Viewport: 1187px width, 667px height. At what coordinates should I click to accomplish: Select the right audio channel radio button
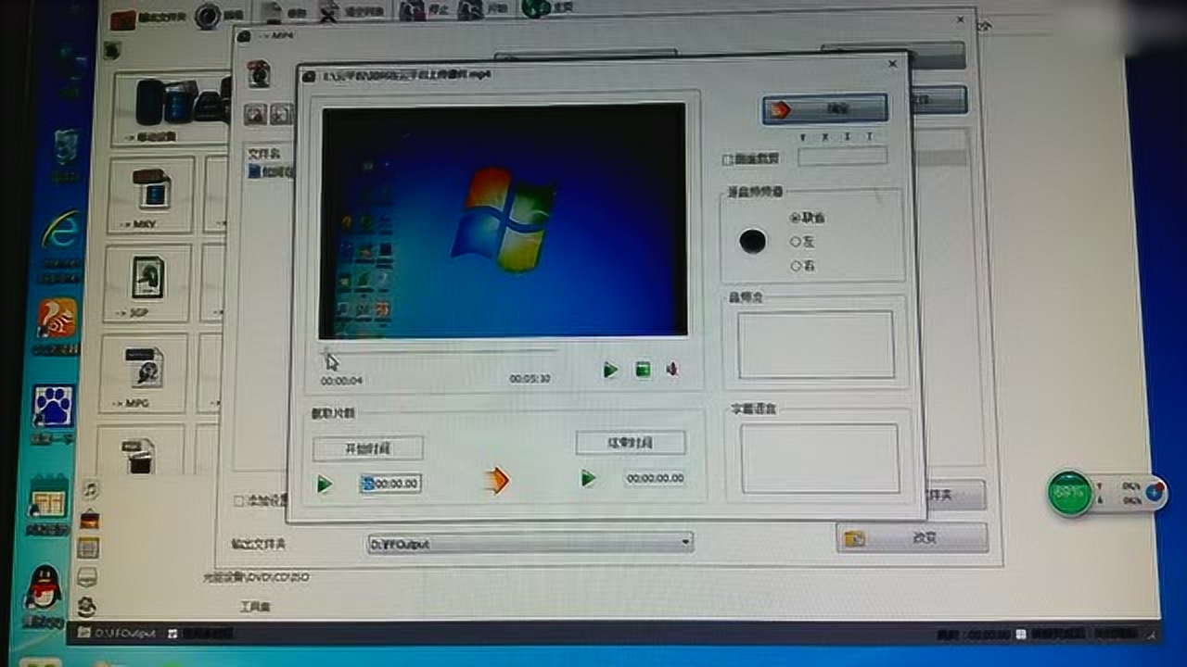tap(795, 266)
